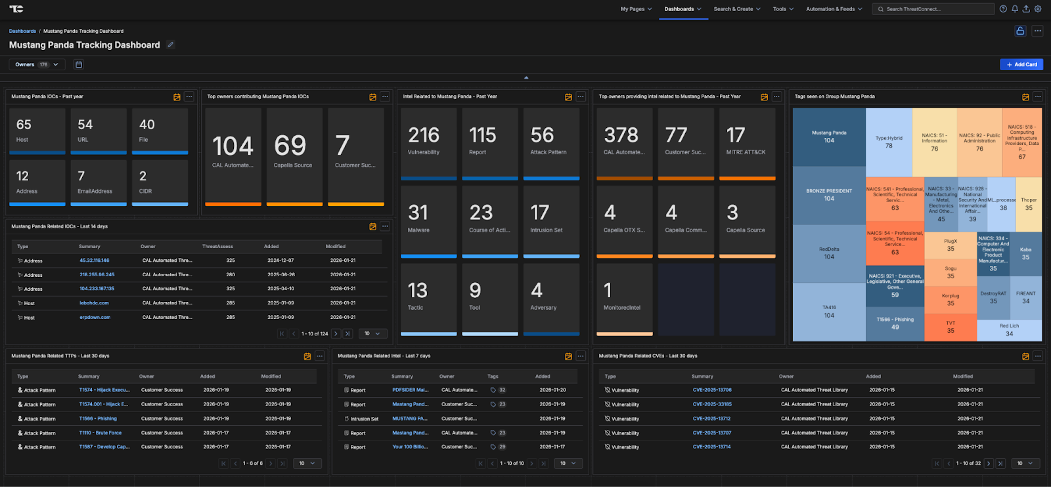This screenshot has width=1051, height=487.
Task: Open the Search & Create menu
Action: (x=737, y=9)
